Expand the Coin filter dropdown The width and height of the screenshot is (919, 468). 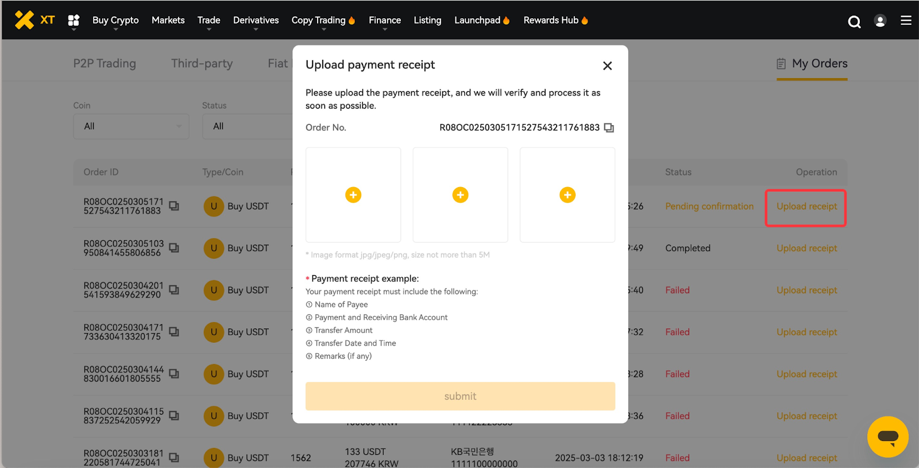pos(131,126)
